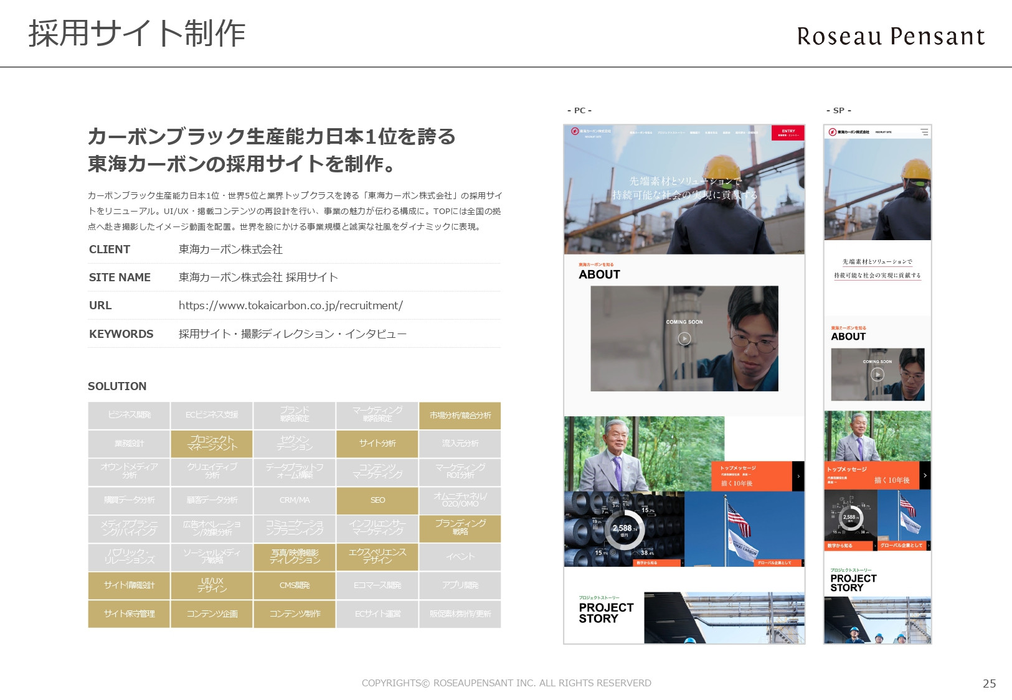Open the hamburger menu in the SP header
The width and height of the screenshot is (1012, 700).
click(924, 132)
